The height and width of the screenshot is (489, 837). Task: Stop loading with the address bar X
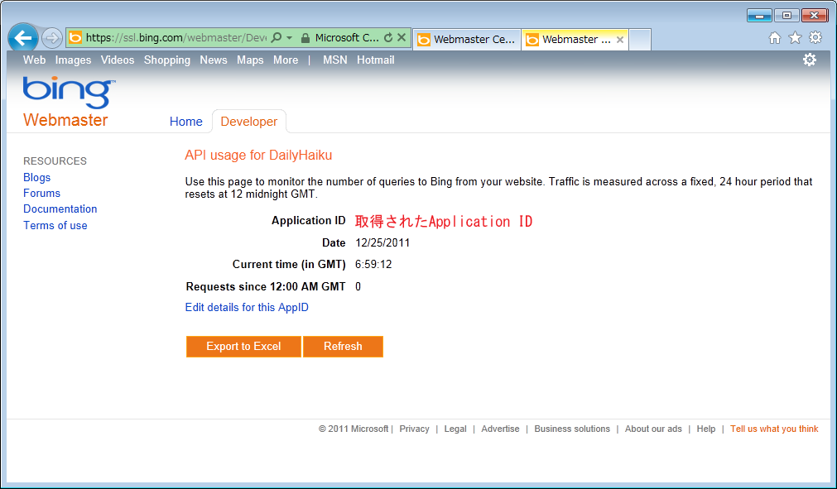tap(402, 37)
